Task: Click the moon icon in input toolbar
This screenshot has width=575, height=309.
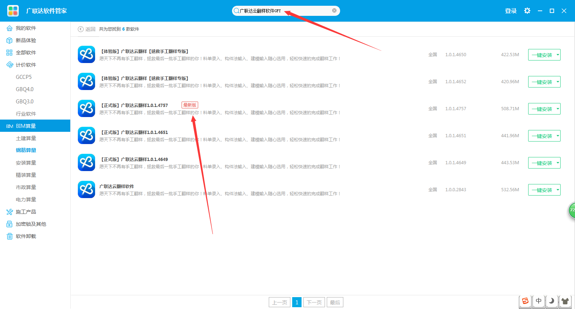Action: pyautogui.click(x=552, y=301)
